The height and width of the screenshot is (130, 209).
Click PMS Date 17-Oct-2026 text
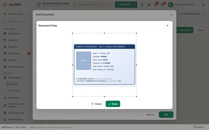pos(14,127)
